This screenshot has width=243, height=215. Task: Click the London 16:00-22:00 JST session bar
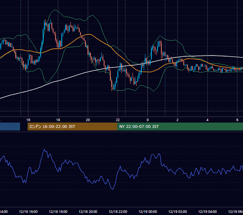click(x=72, y=126)
